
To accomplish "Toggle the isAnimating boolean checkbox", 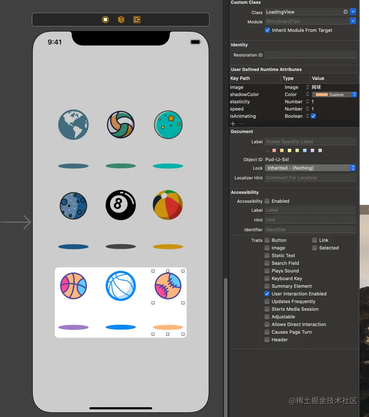I will (x=313, y=116).
